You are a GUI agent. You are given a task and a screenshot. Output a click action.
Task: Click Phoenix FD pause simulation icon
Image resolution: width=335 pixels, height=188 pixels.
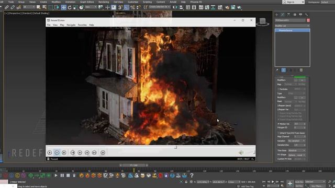62,175
